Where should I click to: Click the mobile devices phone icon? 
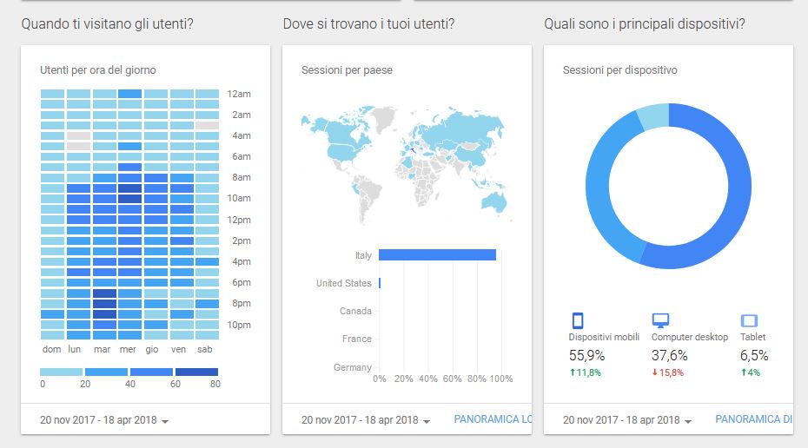[577, 320]
